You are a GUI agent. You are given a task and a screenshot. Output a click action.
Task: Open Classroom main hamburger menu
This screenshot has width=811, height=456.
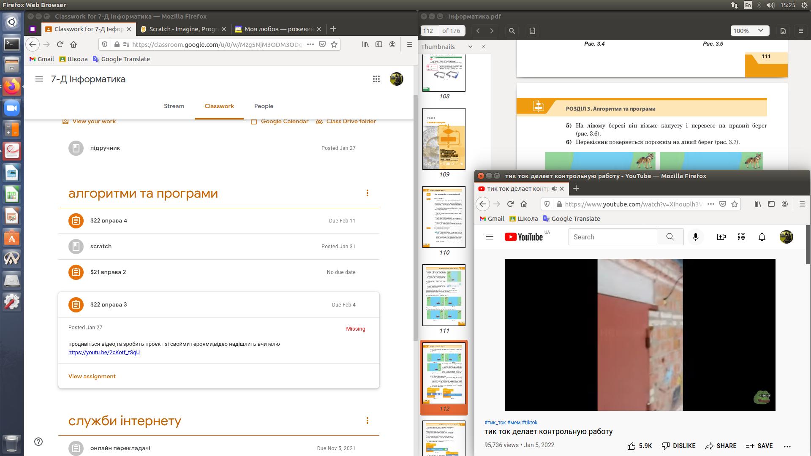39,79
